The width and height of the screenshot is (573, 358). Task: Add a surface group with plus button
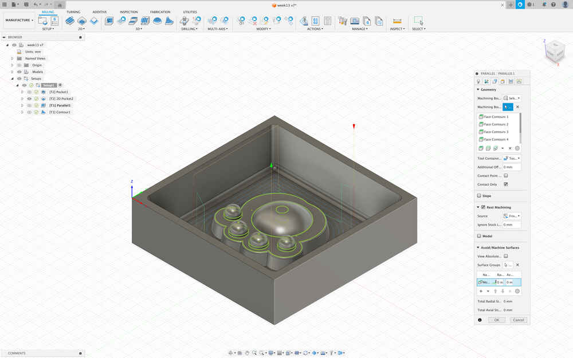pos(481,291)
